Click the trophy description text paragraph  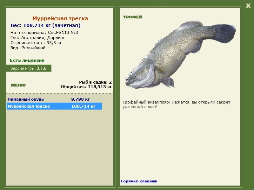pos(176,104)
